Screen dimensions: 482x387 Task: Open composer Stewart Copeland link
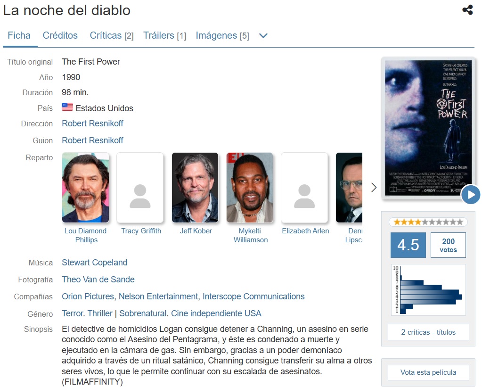(x=94, y=263)
